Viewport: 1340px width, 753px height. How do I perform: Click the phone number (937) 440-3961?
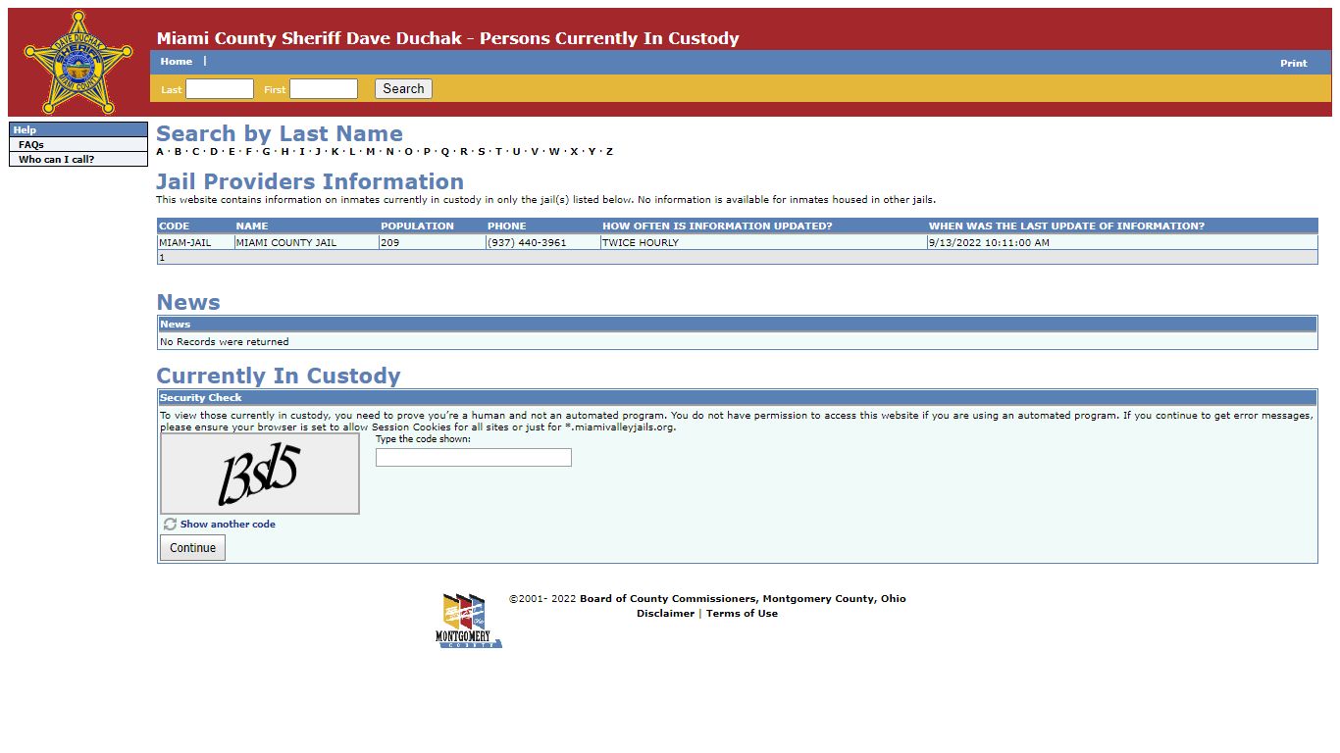coord(527,243)
